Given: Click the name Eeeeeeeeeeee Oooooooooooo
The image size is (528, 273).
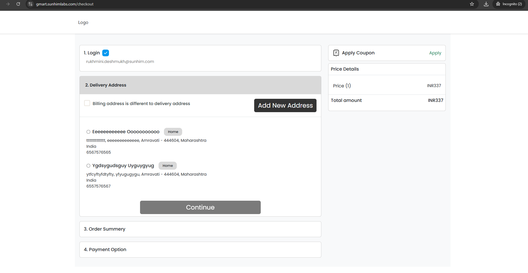Looking at the screenshot, I should (126, 132).
